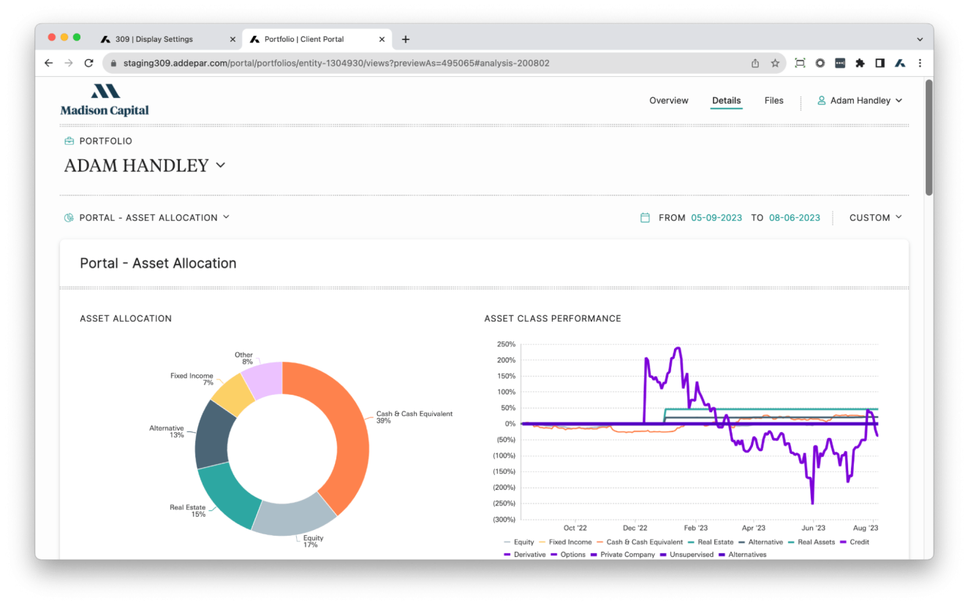Toggle the browser side panel icon
The image size is (968, 606).
(880, 64)
